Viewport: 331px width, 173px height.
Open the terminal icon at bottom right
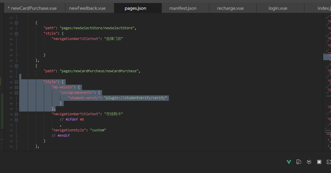tap(329, 162)
